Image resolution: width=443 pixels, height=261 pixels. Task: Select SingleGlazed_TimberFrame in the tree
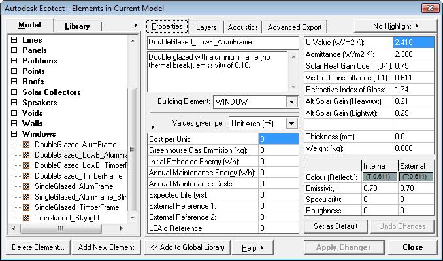point(76,207)
